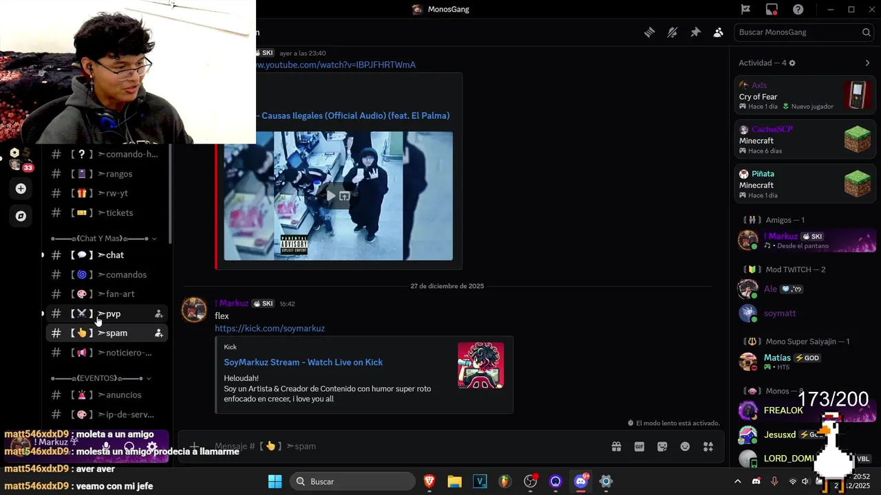Viewport: 881px width, 495px height.
Task: Open the noticiero channel
Action: pyautogui.click(x=107, y=353)
